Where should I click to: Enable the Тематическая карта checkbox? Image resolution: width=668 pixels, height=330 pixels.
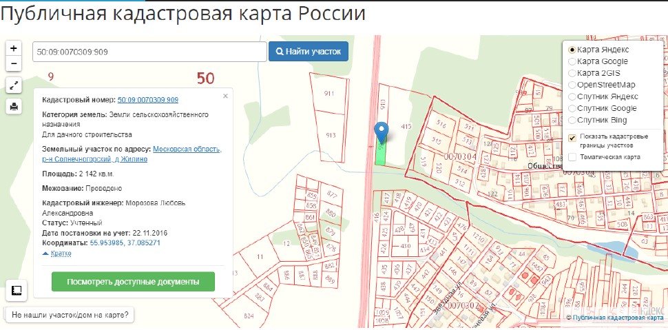click(x=572, y=157)
